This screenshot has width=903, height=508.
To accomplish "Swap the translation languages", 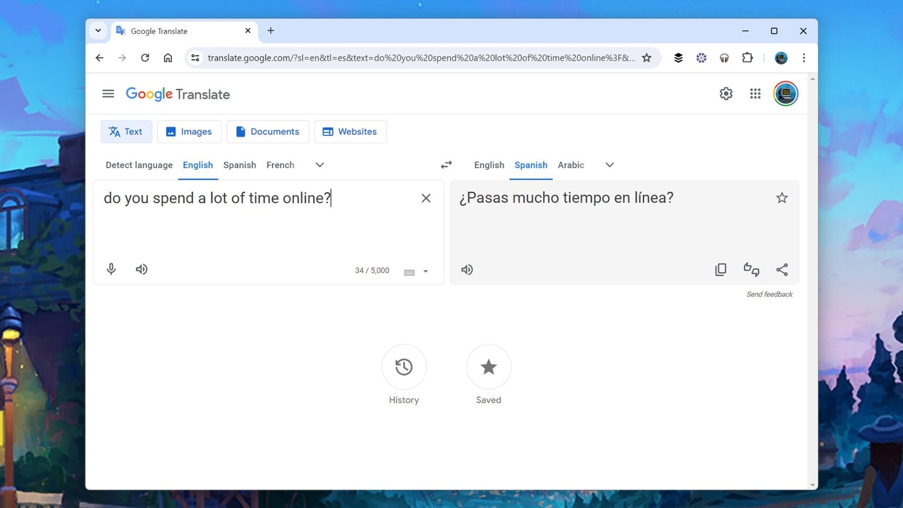I will coord(446,165).
